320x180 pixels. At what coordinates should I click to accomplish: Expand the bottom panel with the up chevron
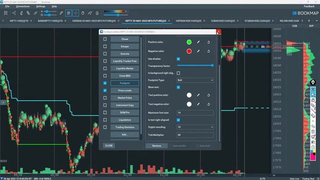[x=274, y=175]
